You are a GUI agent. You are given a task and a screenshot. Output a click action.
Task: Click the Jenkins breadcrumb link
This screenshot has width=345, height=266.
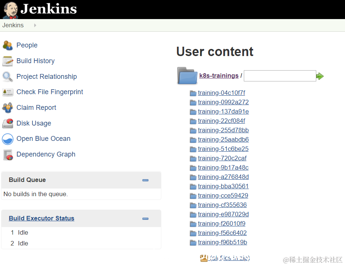tap(13, 25)
